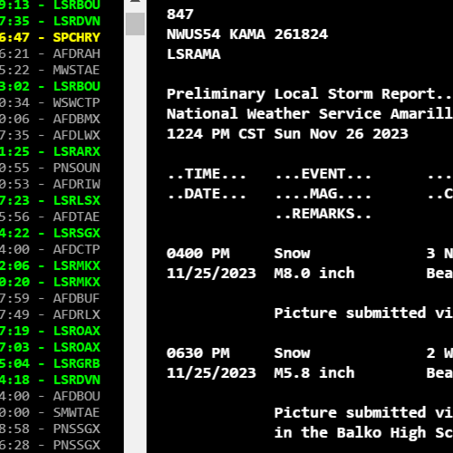The height and width of the screenshot is (453, 453).
Task: Open the LSRLSX entry
Action: (50, 200)
